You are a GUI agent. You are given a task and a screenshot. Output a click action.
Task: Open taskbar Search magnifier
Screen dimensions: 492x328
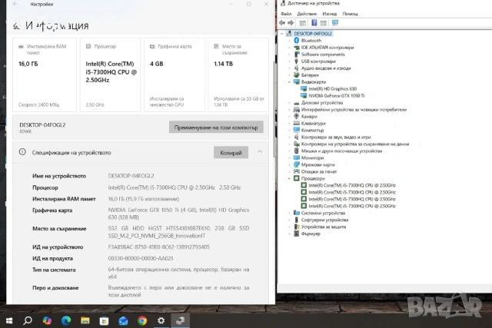click(28, 320)
